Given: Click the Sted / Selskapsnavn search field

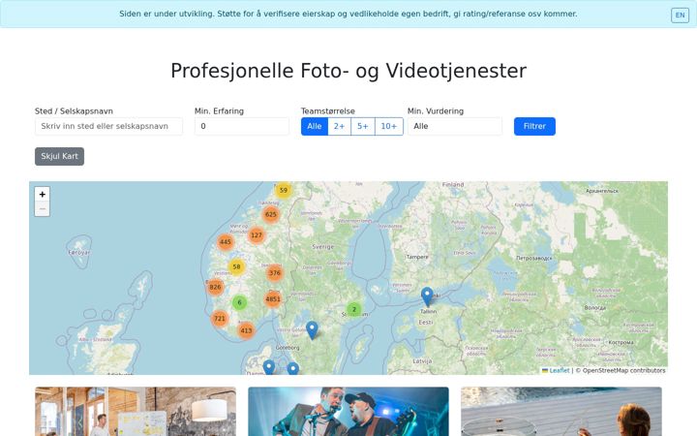Looking at the screenshot, I should coord(108,126).
